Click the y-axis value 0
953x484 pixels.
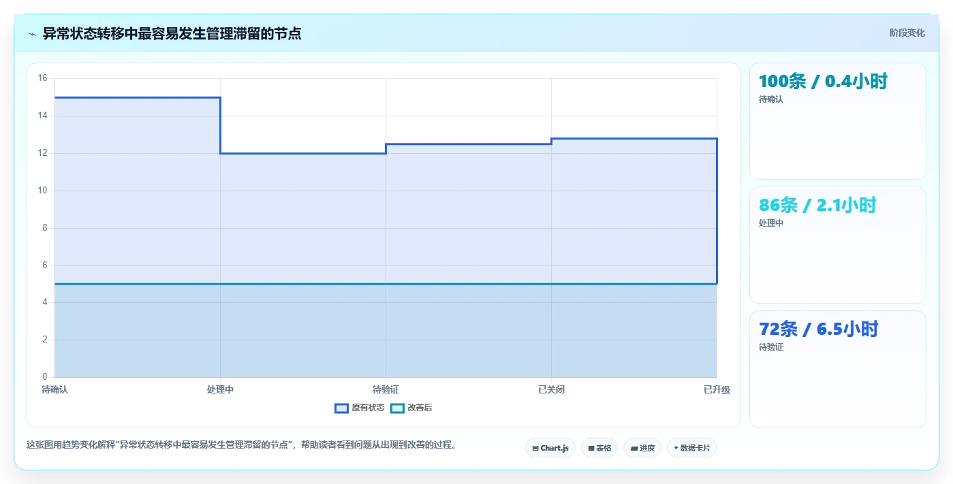[45, 377]
